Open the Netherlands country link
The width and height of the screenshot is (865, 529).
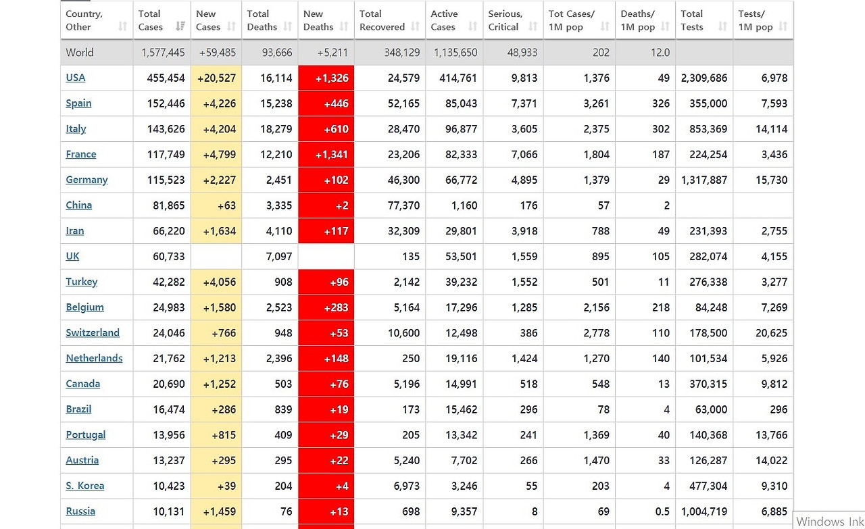95,359
